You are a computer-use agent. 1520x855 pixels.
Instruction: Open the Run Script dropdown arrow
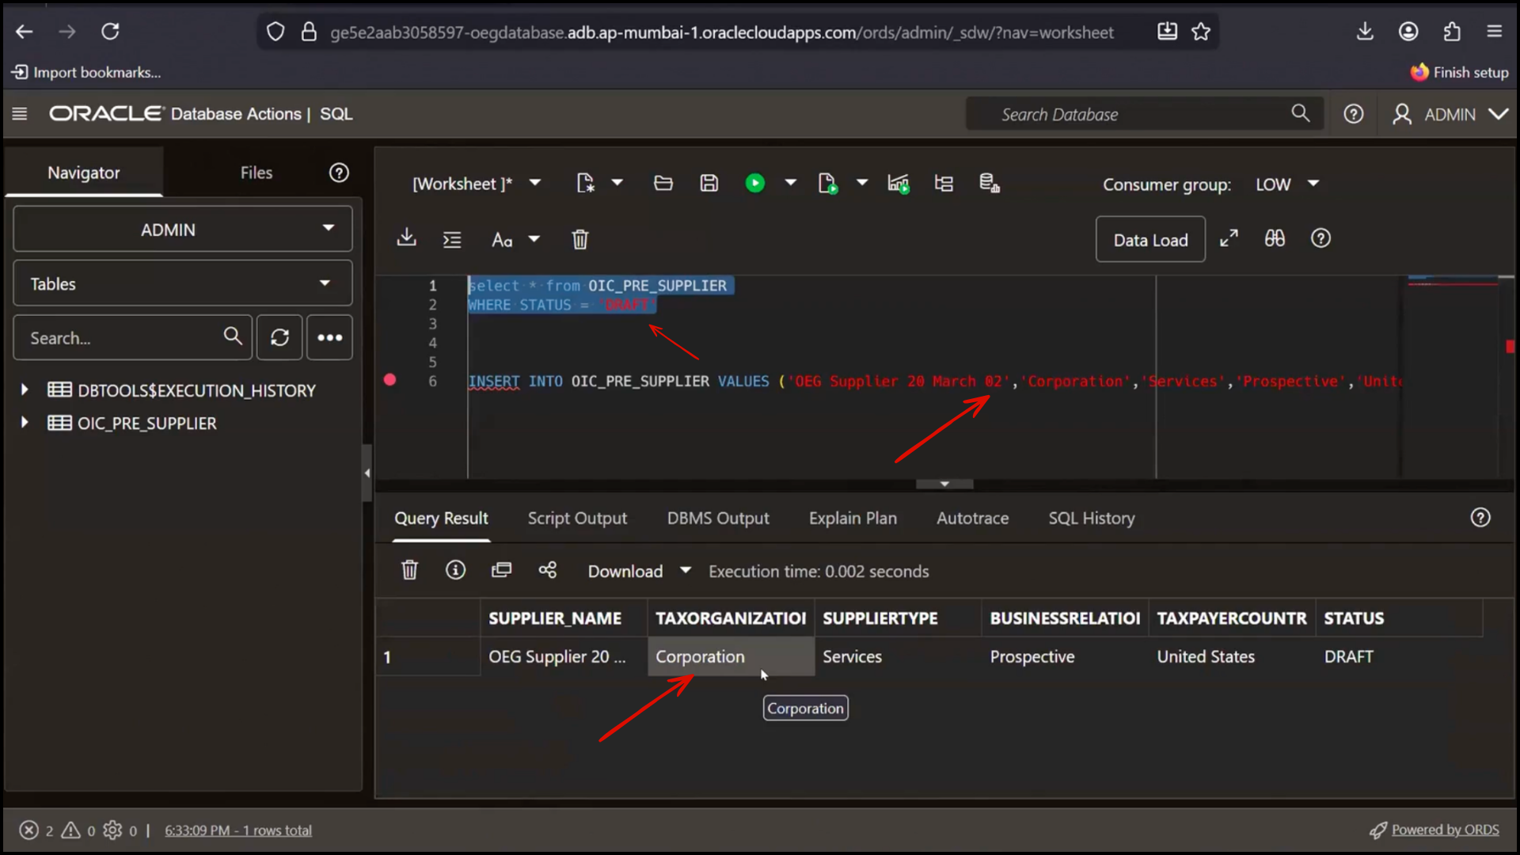coord(862,183)
